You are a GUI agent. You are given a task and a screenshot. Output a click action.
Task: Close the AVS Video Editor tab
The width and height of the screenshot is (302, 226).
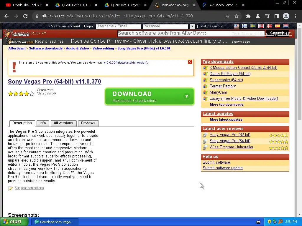(x=243, y=5)
